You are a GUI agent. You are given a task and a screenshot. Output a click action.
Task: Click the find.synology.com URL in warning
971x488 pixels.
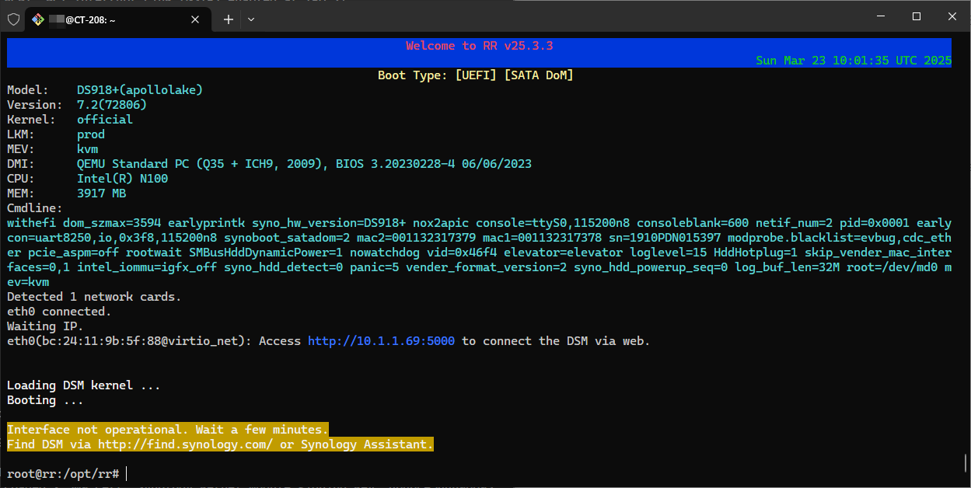point(184,444)
